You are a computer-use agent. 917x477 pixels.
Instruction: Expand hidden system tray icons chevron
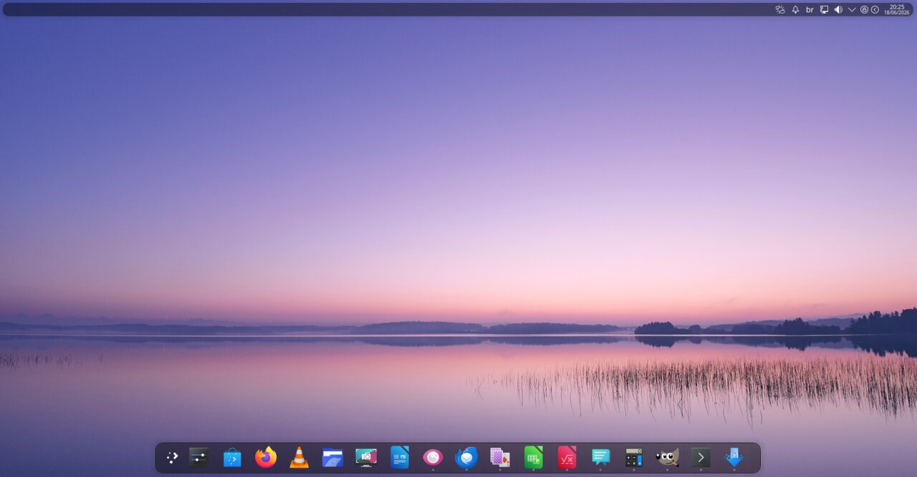[x=852, y=9]
